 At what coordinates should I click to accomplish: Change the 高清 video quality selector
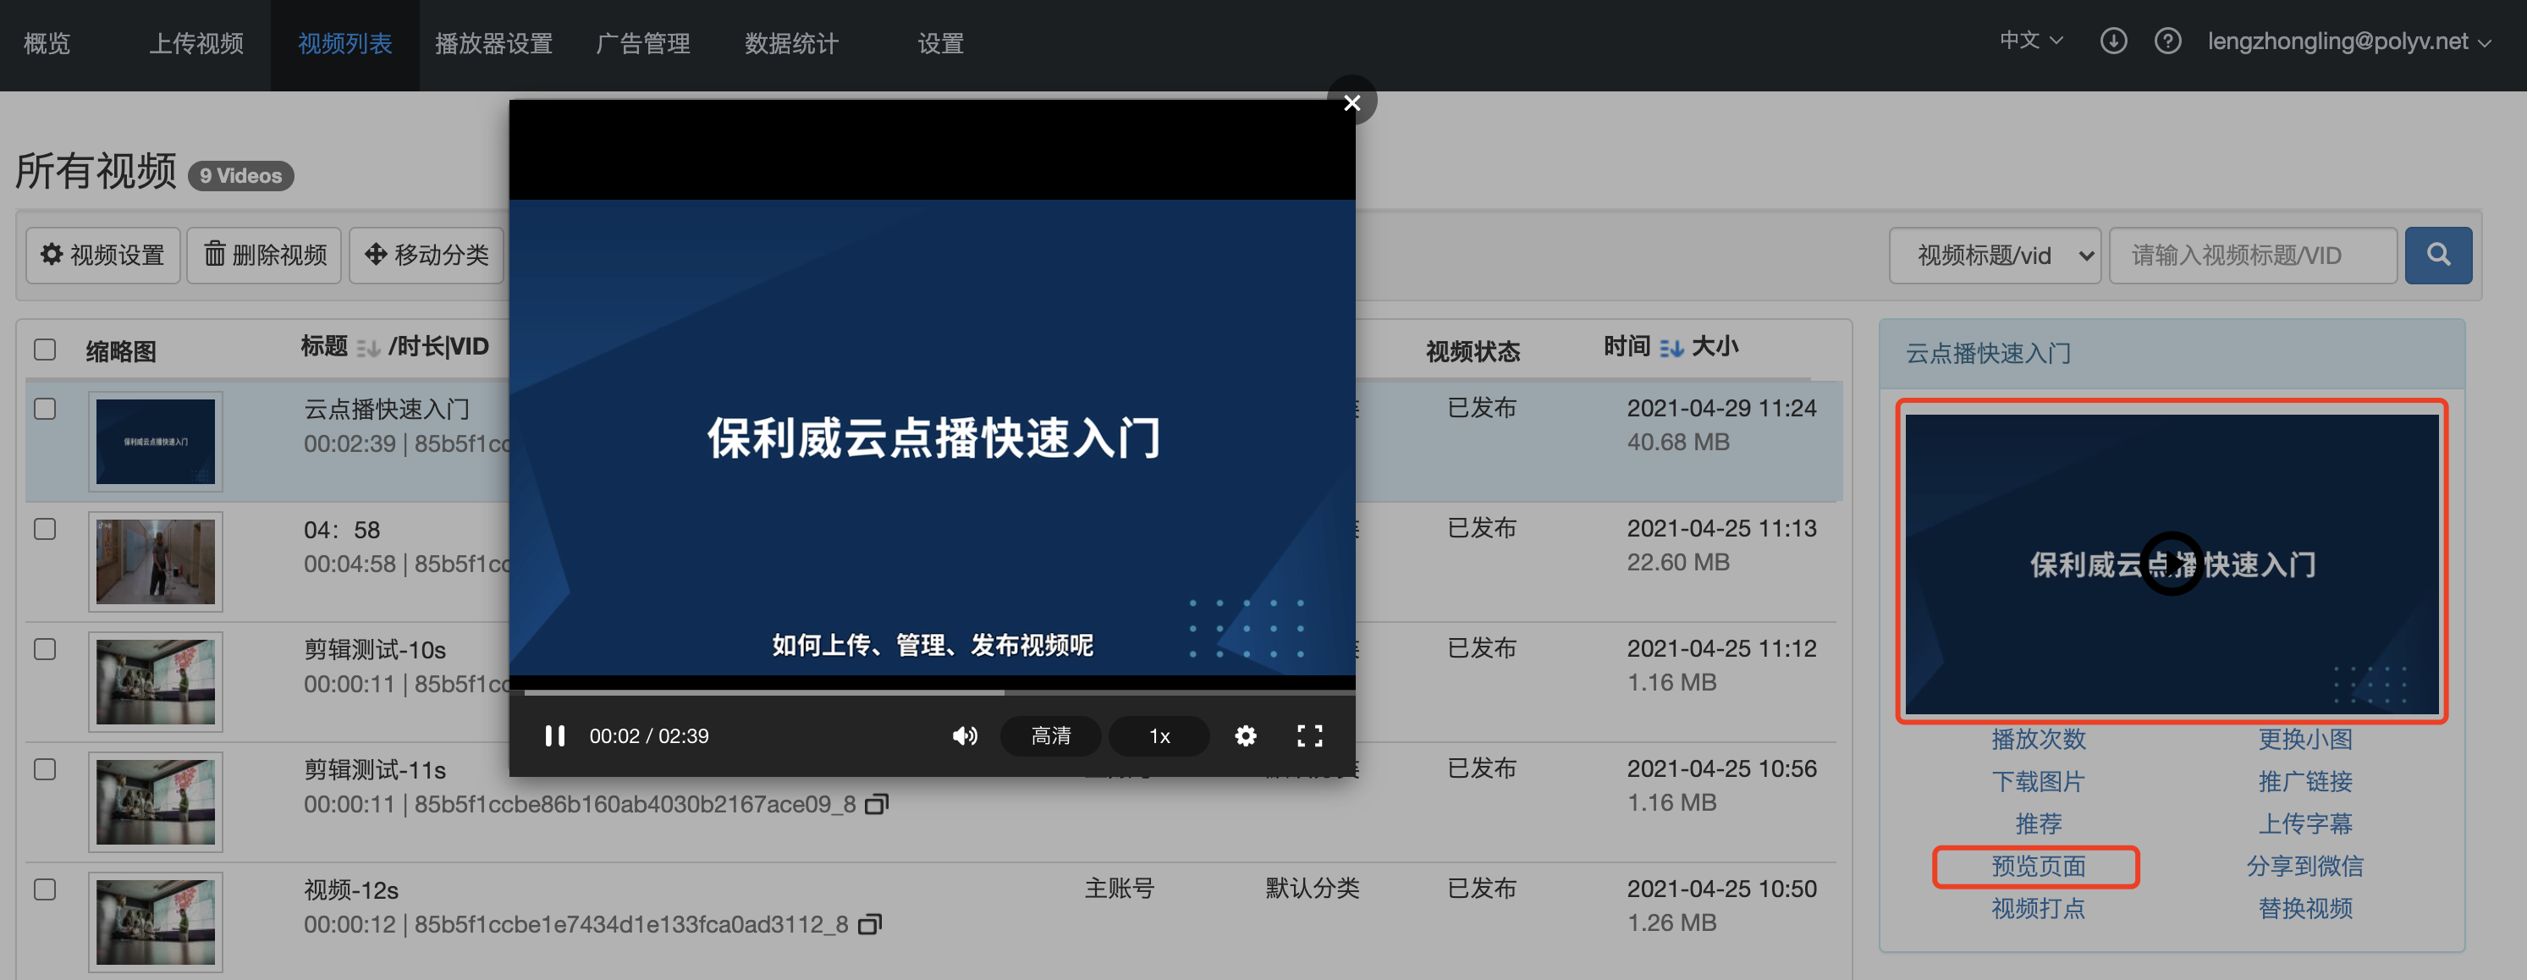click(x=1050, y=735)
